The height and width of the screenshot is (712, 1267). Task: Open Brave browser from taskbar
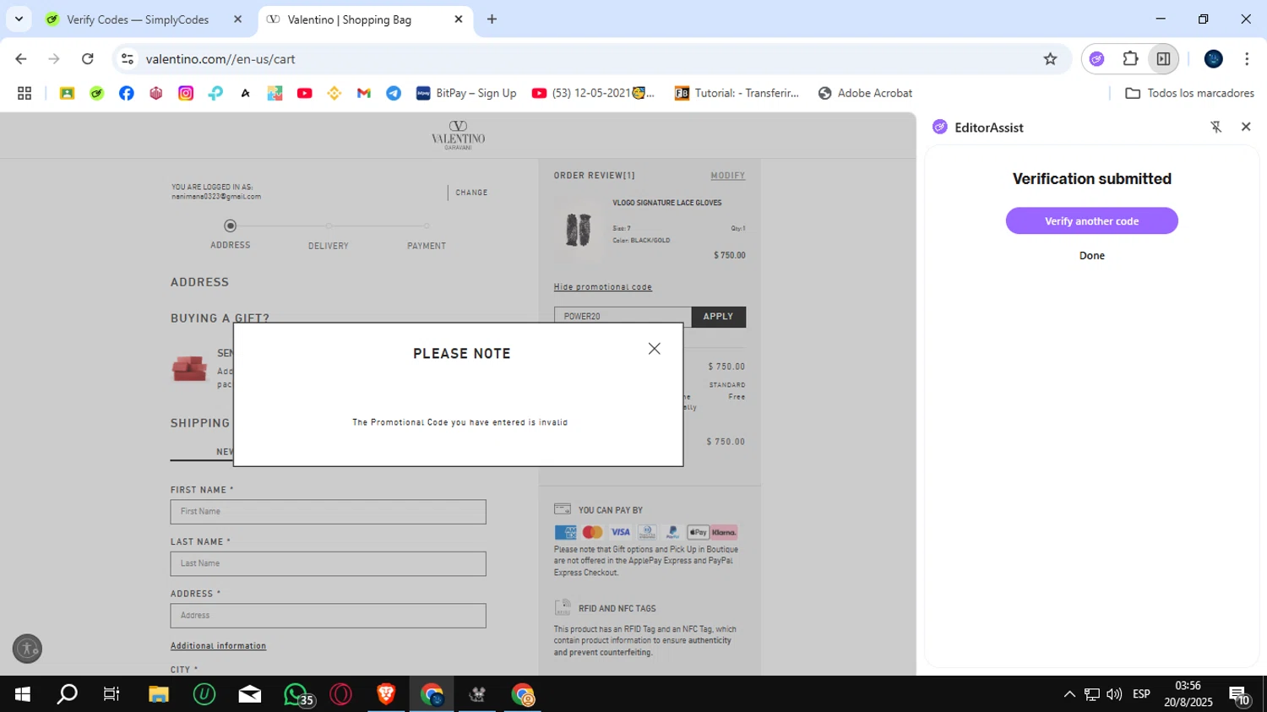pos(386,694)
